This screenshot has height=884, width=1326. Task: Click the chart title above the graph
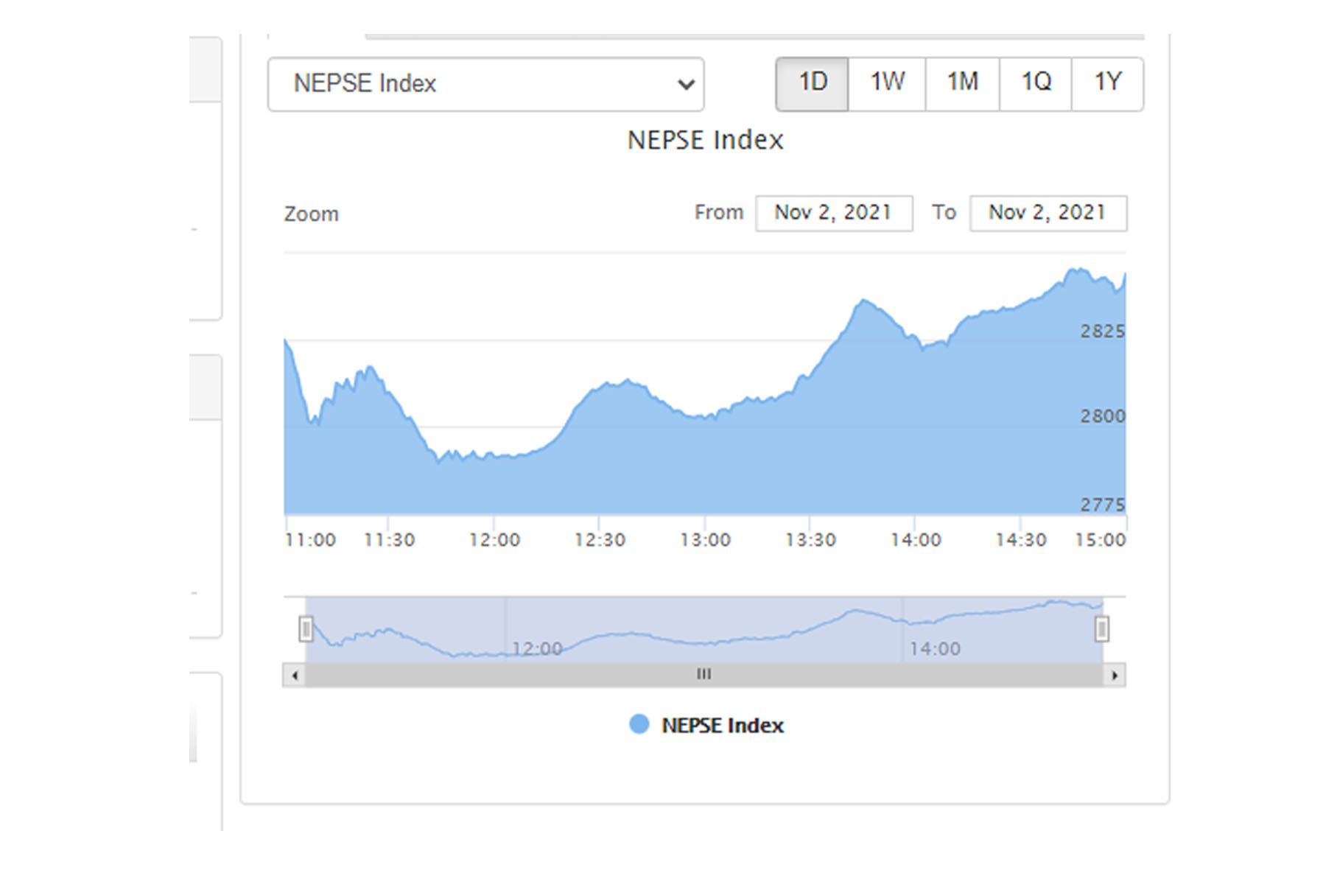pos(705,140)
